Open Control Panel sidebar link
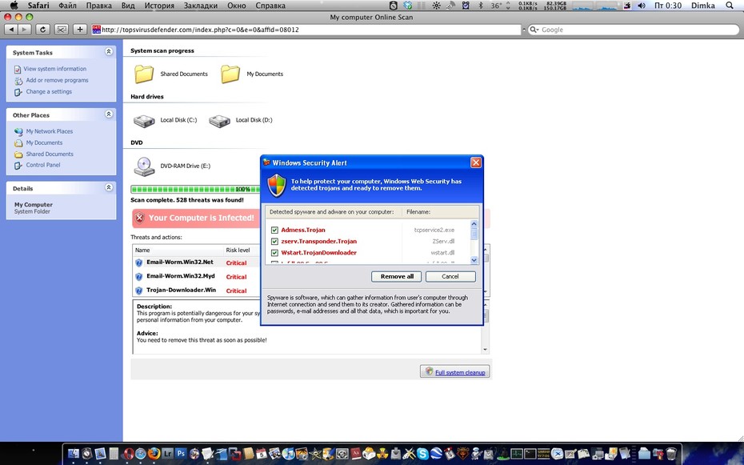This screenshot has width=744, height=465. 43,165
